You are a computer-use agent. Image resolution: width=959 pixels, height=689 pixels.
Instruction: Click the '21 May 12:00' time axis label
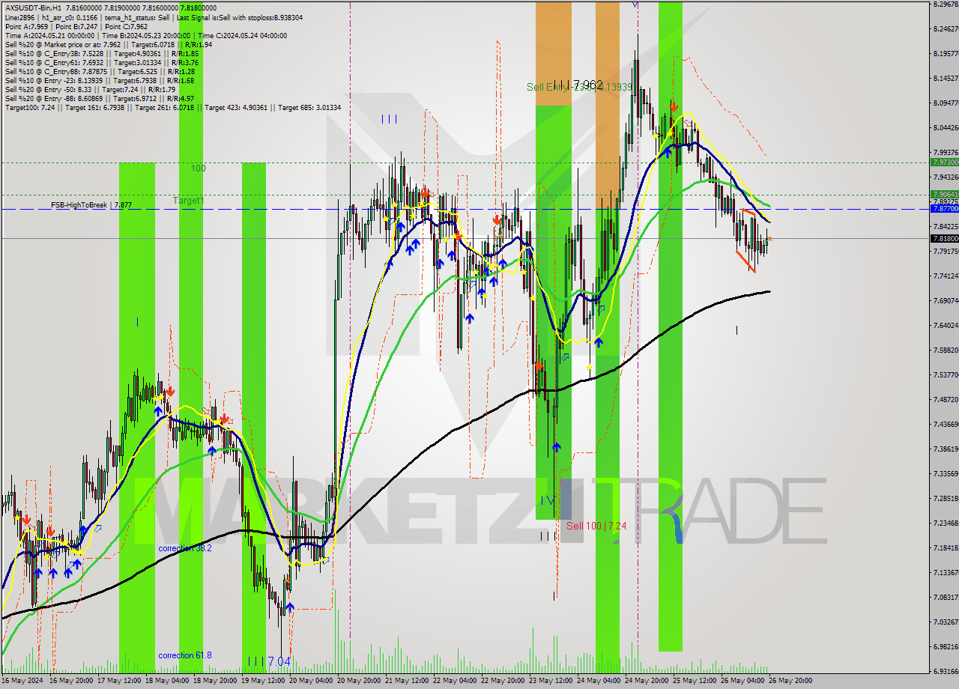pyautogui.click(x=408, y=681)
